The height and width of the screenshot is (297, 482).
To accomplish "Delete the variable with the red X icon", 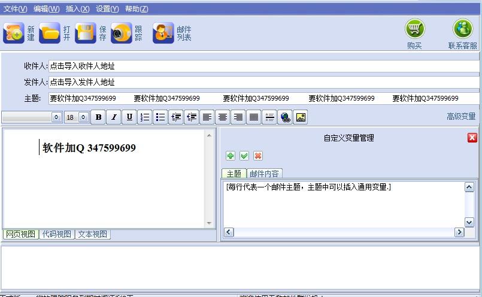I will pyautogui.click(x=258, y=156).
